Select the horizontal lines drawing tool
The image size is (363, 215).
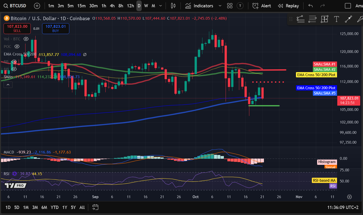[312, 19]
